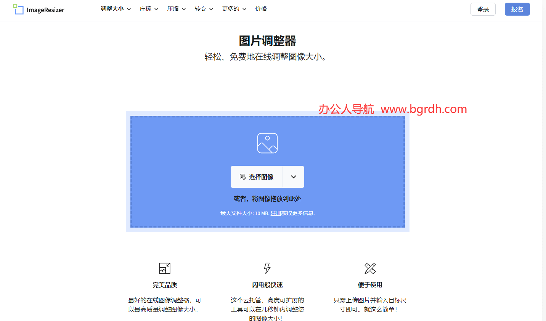546x321 pixels.
Task: Click the image placeholder icon in upload area
Action: pyautogui.click(x=267, y=143)
